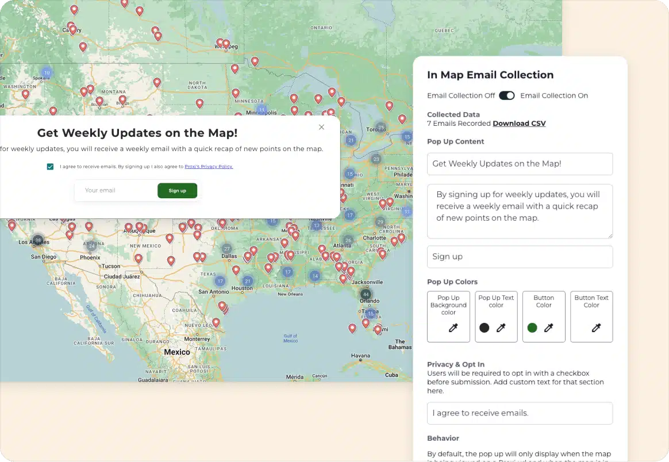The height and width of the screenshot is (462, 669).
Task: Click the green Button Color swatch
Action: [x=532, y=328]
